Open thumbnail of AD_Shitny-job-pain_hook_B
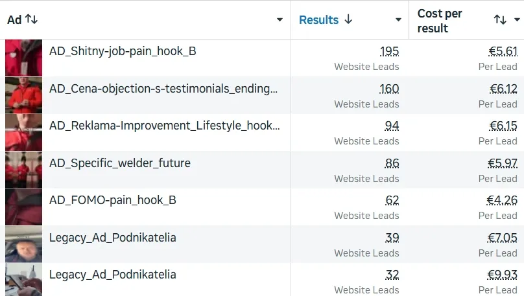This screenshot has height=296, width=524. pyautogui.click(x=24, y=58)
